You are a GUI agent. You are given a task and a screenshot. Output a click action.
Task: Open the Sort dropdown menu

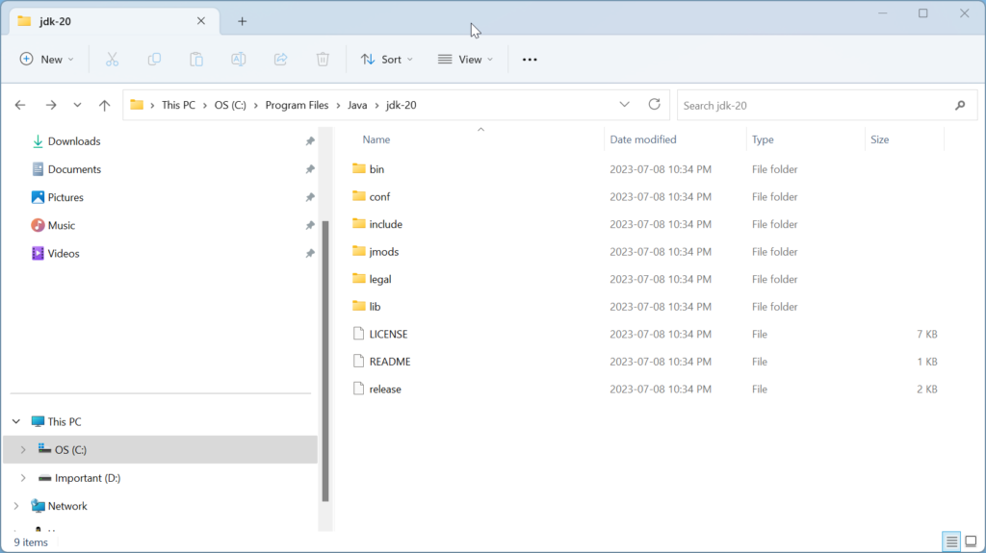pos(387,59)
